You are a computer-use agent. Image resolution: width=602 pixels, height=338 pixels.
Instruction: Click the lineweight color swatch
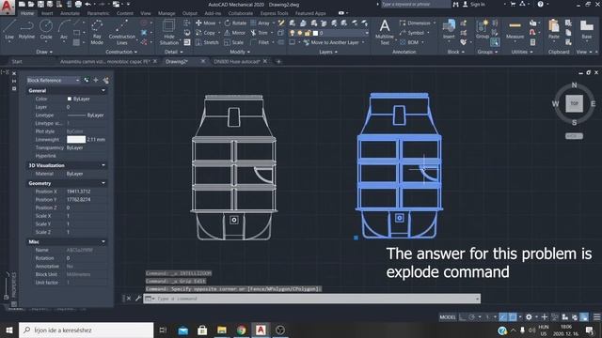click(76, 140)
